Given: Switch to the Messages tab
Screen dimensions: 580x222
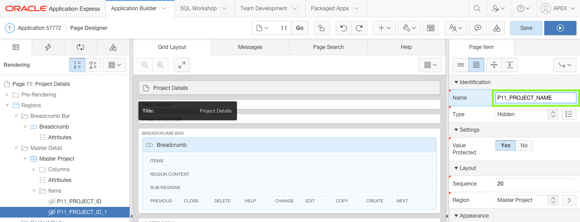Looking at the screenshot, I should point(250,47).
